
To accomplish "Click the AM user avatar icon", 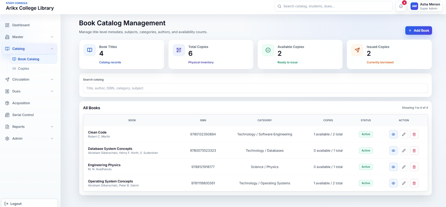I will coord(414,6).
